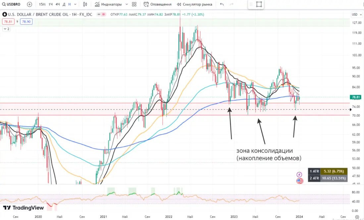Click the ОТКР 77.63 open value
Viewport: 364px width, 220px height.
point(119,14)
